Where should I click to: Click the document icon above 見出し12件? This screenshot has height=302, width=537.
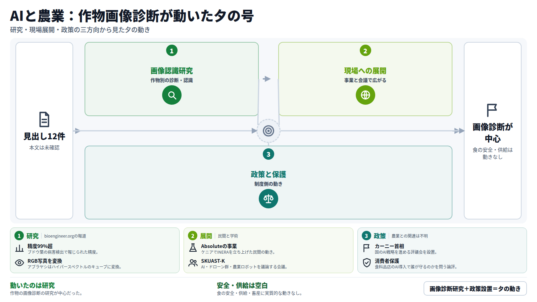pos(44,119)
